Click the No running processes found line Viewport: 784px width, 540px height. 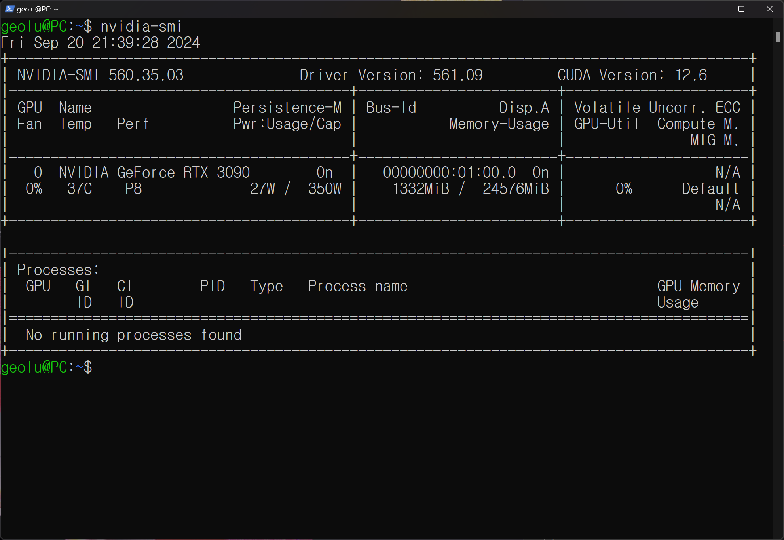coord(133,335)
